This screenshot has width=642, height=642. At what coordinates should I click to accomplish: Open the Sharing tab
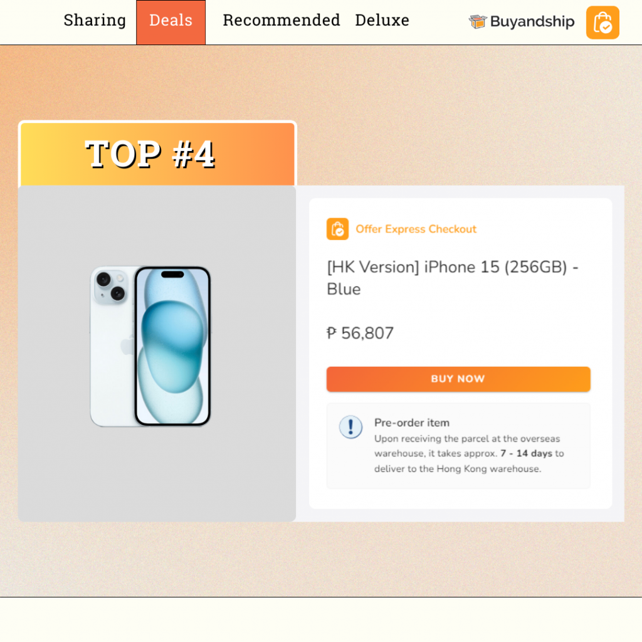click(x=95, y=20)
